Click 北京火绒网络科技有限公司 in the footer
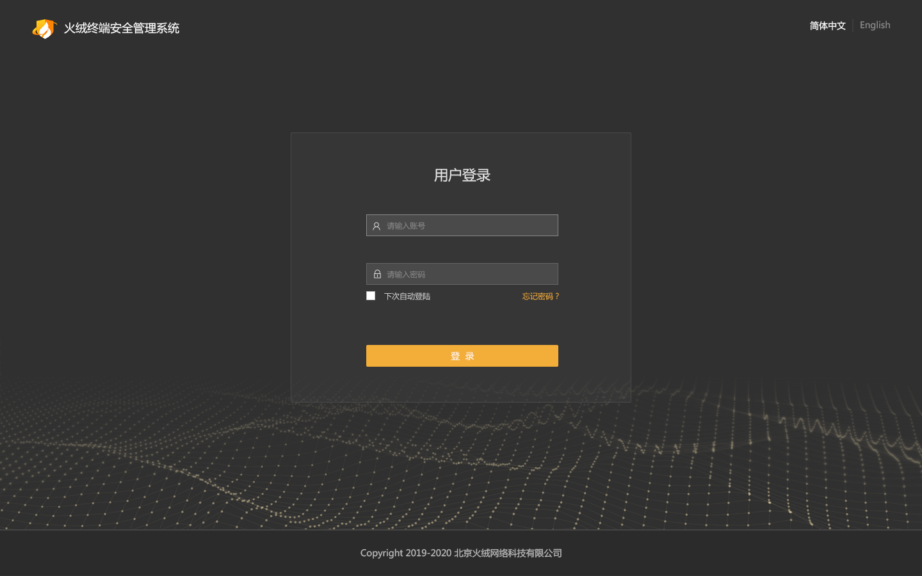This screenshot has width=922, height=576. click(508, 553)
